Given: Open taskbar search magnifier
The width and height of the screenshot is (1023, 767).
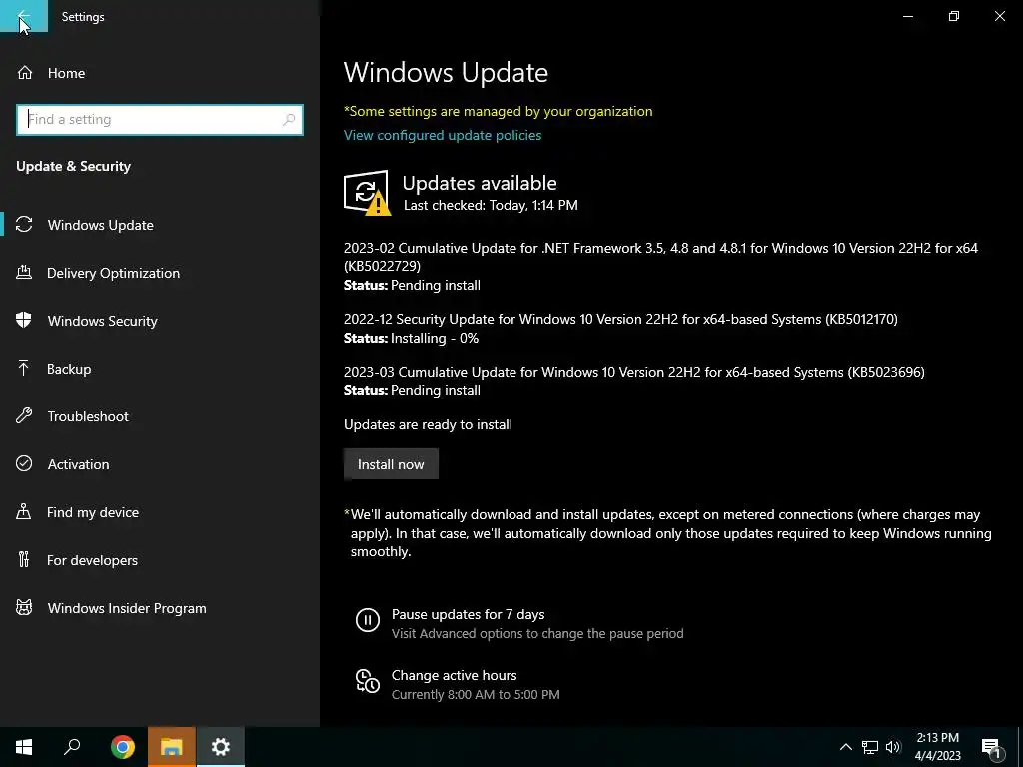Looking at the screenshot, I should (72, 747).
